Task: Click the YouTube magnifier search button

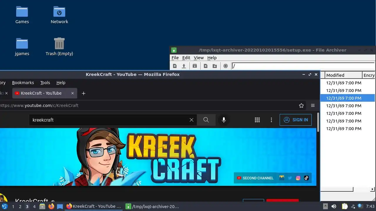Action: [x=206, y=120]
